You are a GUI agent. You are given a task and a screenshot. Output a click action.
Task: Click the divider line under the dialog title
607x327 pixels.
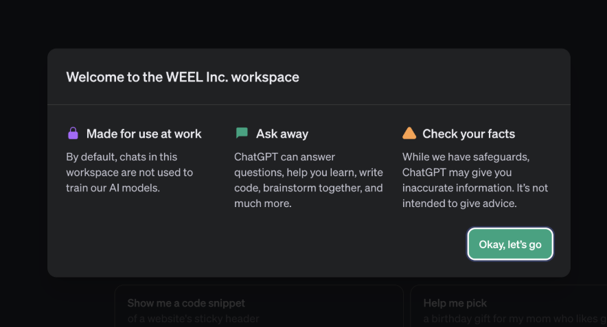tap(308, 105)
